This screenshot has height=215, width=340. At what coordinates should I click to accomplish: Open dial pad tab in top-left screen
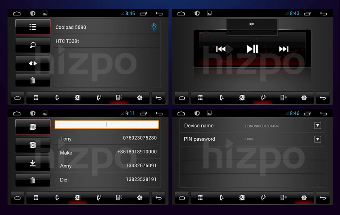pyautogui.click(x=36, y=98)
